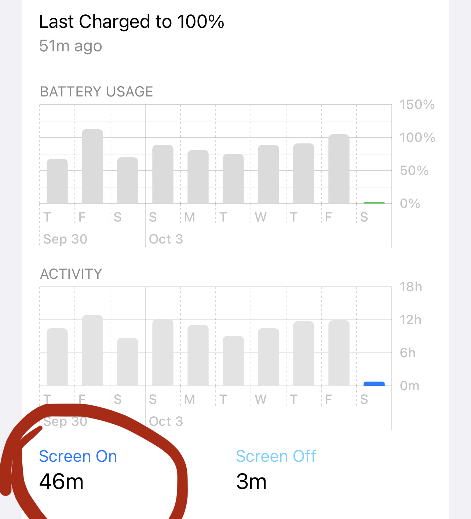The width and height of the screenshot is (471, 519).
Task: Tap the tallest Friday activity bar in Sep 30 week
Action: (x=92, y=351)
